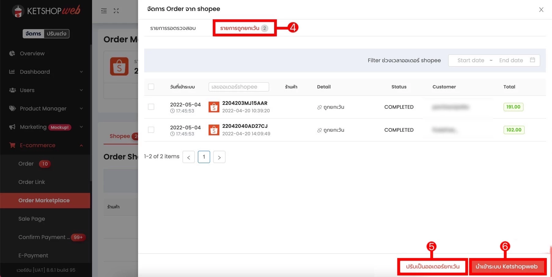Collapse the E-commerce menu chevron
This screenshot has height=277, width=552.
[x=81, y=146]
